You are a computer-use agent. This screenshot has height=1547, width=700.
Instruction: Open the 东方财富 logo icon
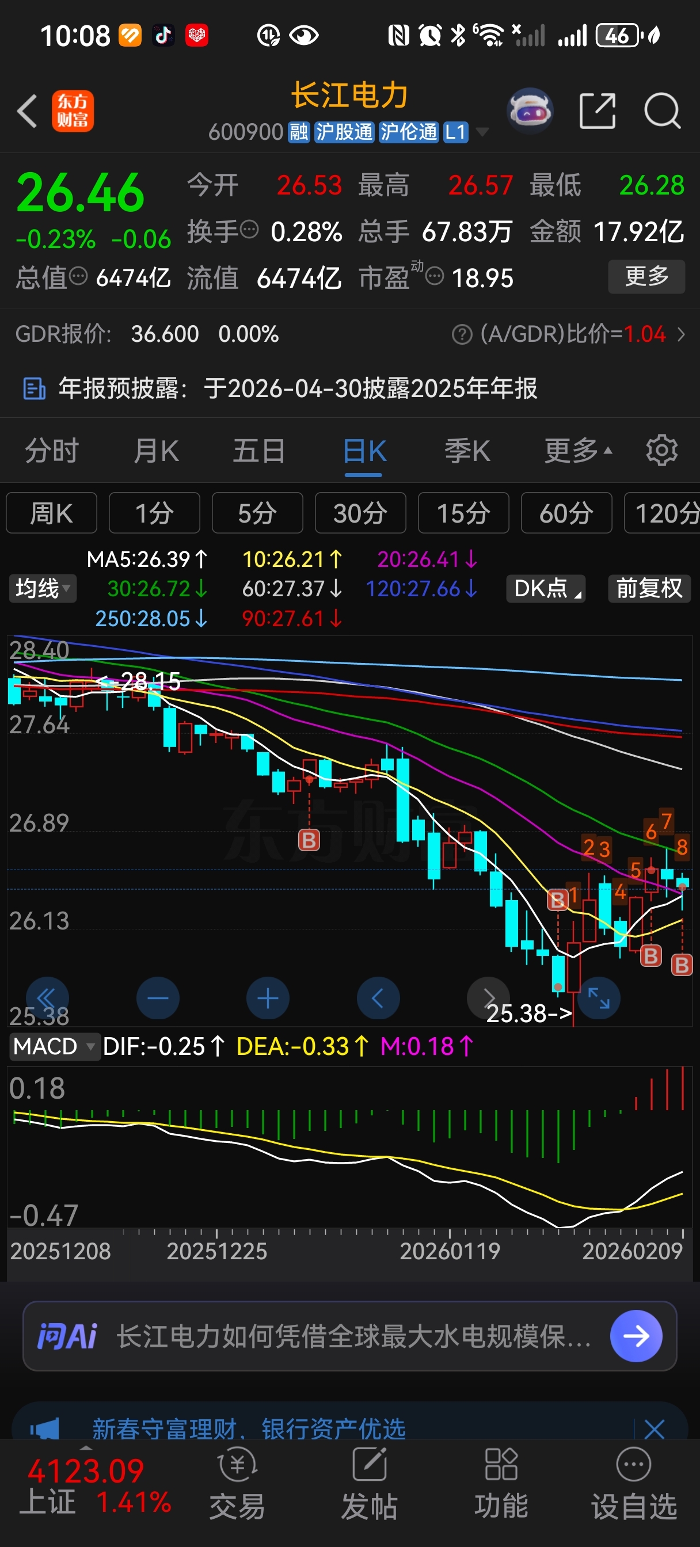[73, 111]
